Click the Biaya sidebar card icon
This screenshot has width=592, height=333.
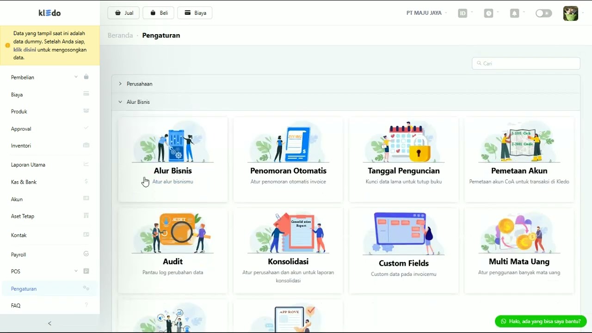click(86, 93)
